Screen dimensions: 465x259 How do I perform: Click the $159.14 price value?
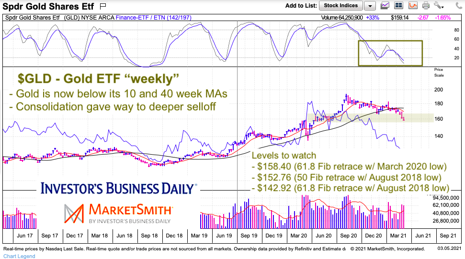(399, 18)
